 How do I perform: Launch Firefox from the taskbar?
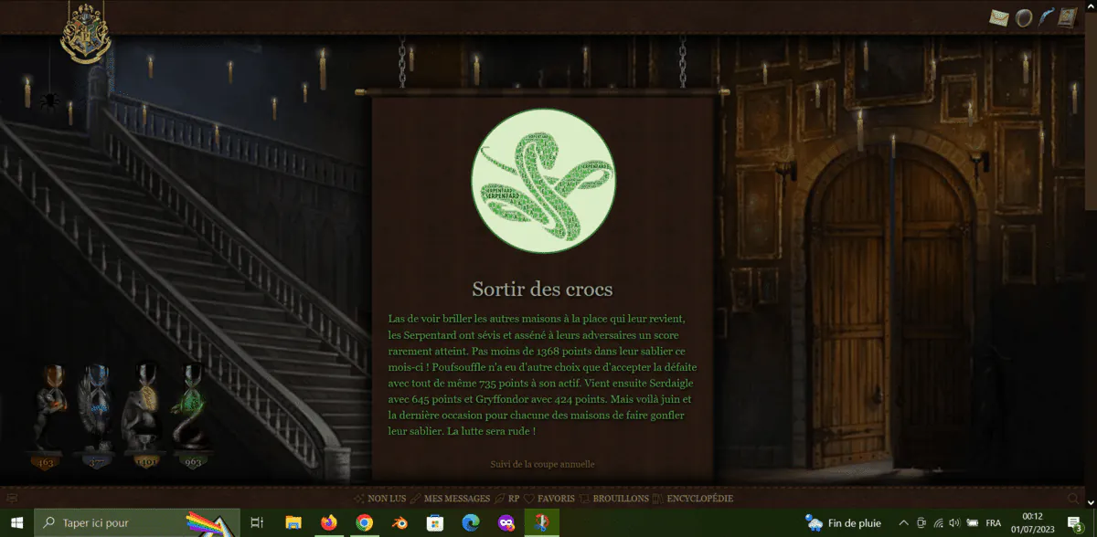pos(329,522)
